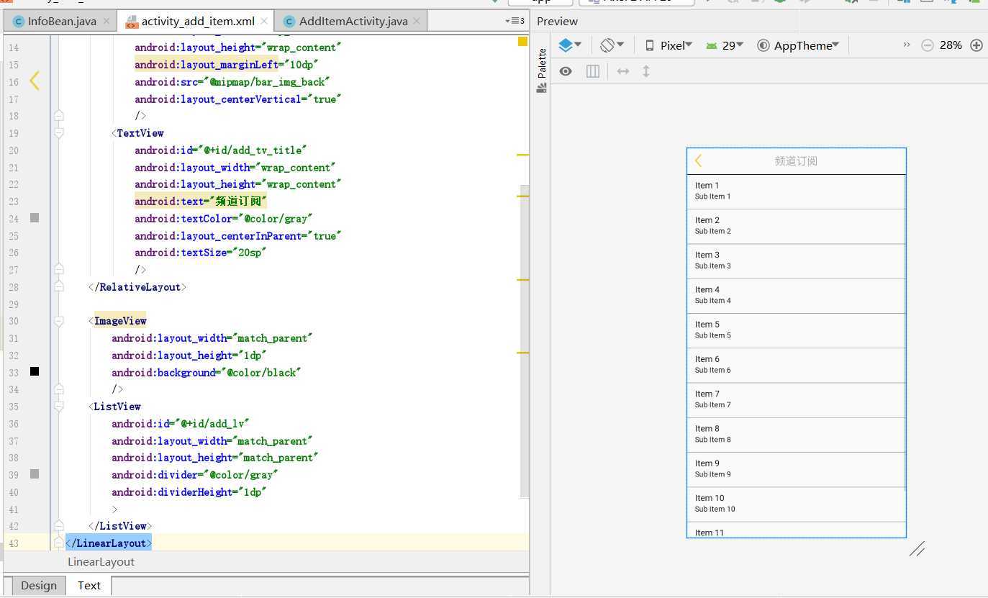Open the Palette side panel
This screenshot has height=598, width=988.
pos(542,71)
